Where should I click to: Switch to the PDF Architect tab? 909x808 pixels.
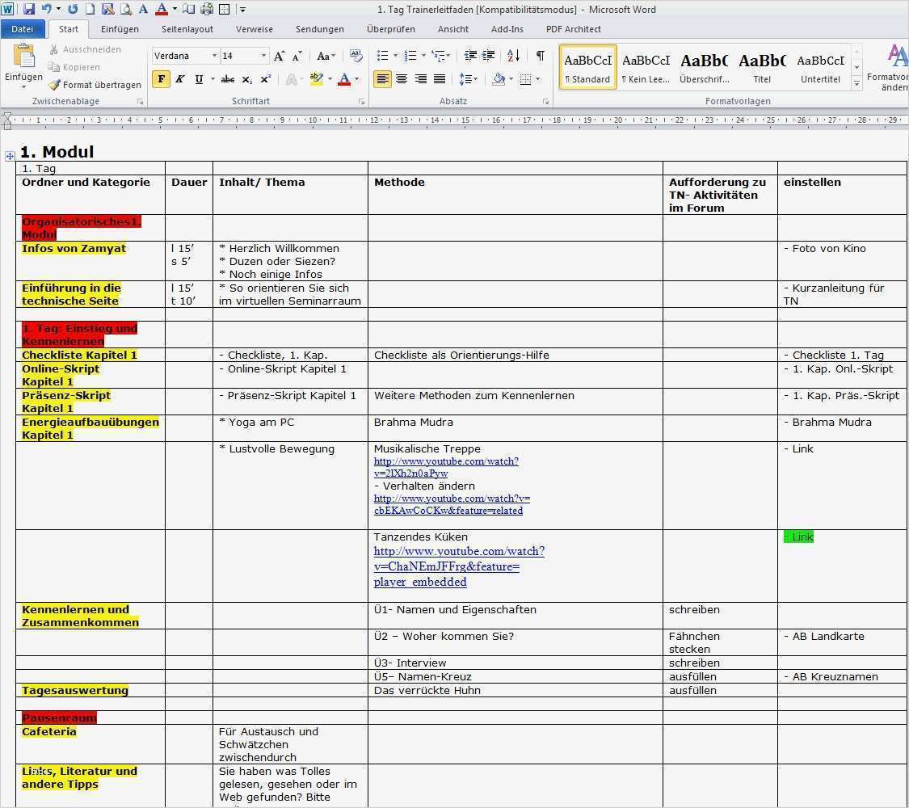pyautogui.click(x=574, y=29)
